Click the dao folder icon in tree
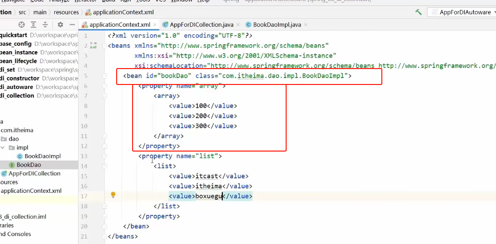 click(x=4, y=139)
